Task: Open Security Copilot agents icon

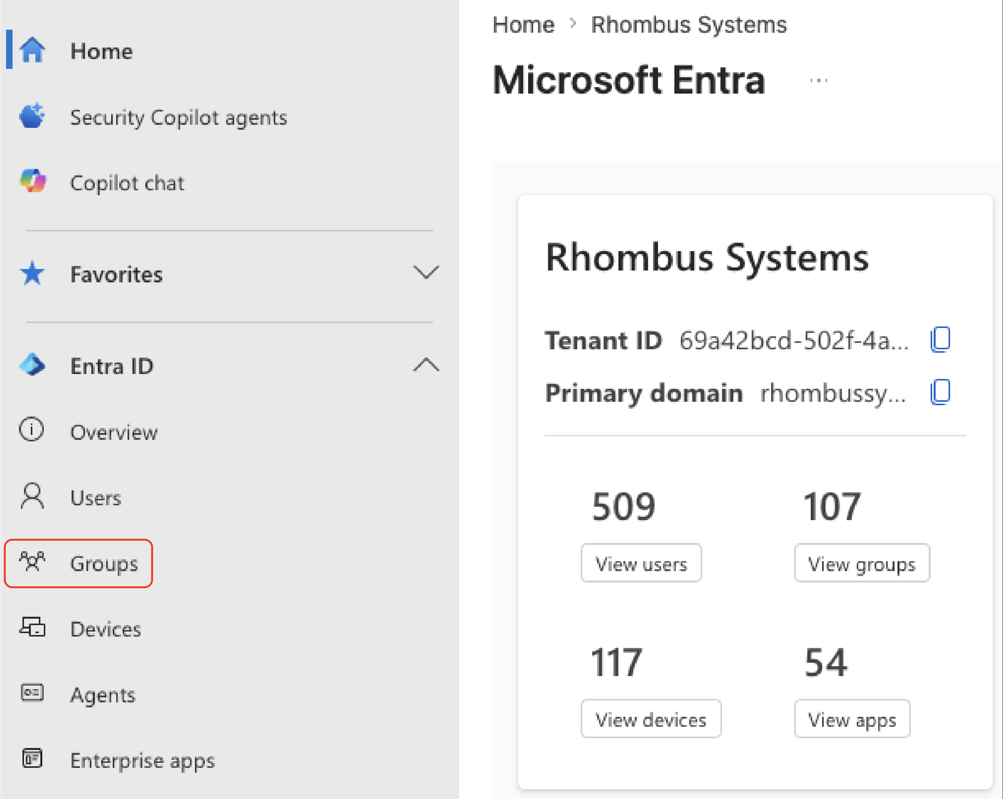Action: 32,116
